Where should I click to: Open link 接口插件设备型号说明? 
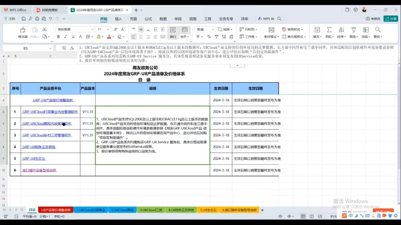tap(39, 170)
